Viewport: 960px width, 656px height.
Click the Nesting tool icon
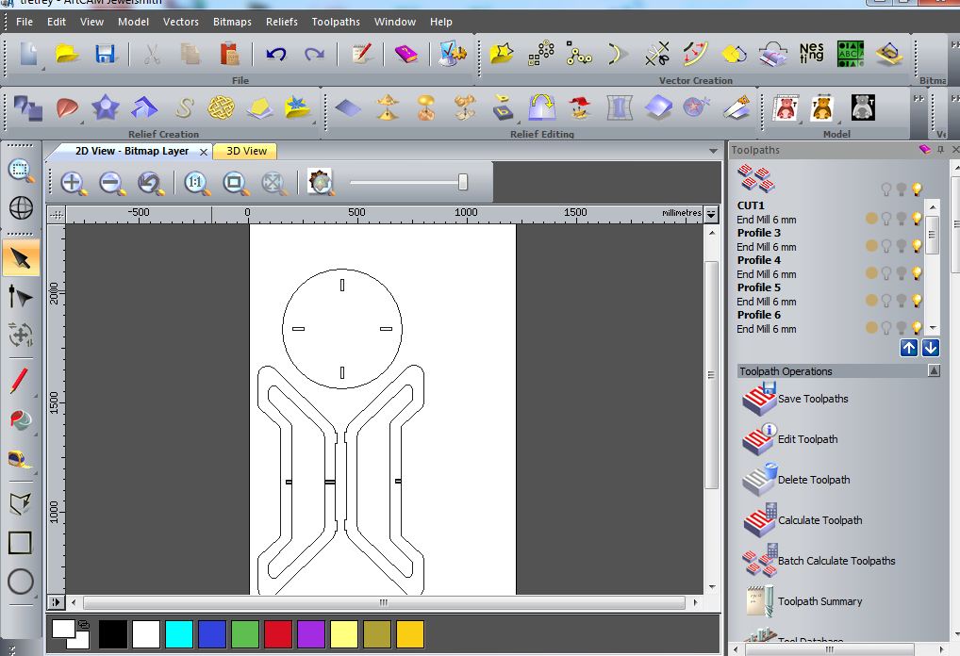(x=810, y=54)
